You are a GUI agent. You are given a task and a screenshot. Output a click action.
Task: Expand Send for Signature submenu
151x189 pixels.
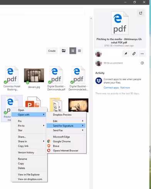[66, 125]
